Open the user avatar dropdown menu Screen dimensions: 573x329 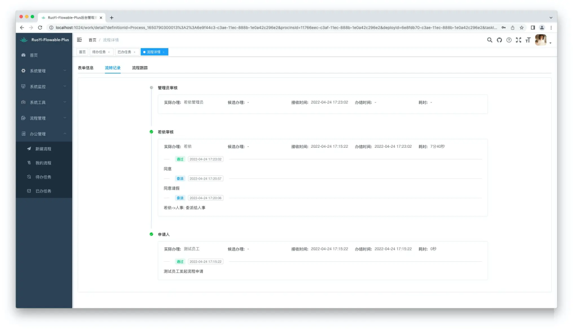[x=543, y=40]
